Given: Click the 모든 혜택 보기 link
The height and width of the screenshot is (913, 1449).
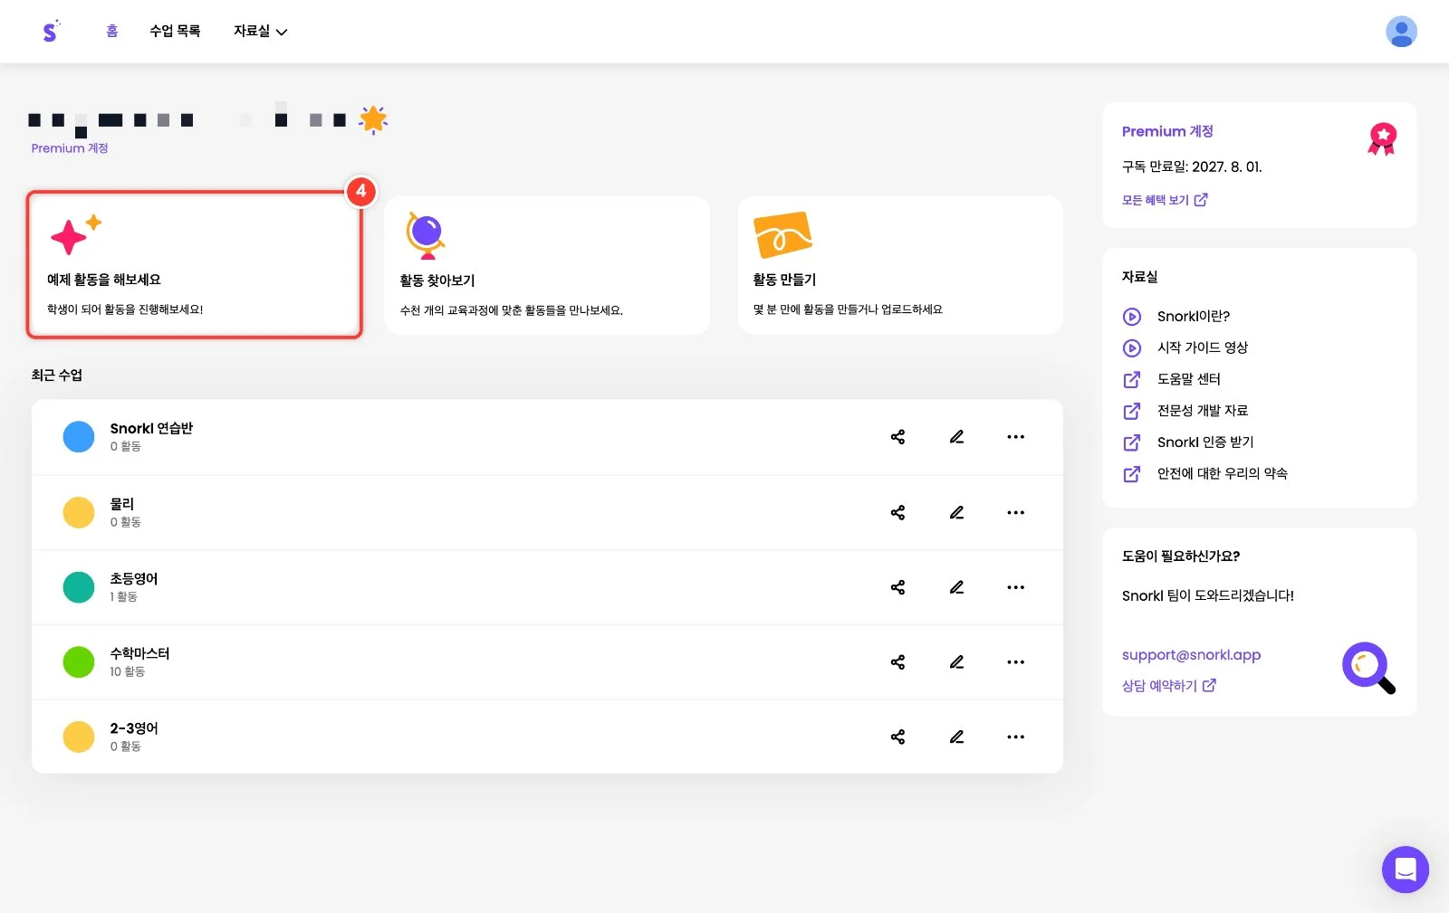Looking at the screenshot, I should [1165, 200].
